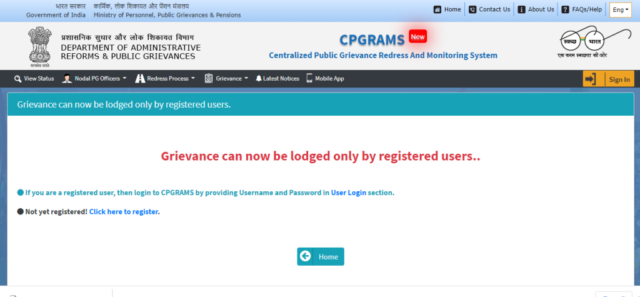Screen dimensions: 640x297
Task: Follow the User Login link
Action: tap(349, 193)
